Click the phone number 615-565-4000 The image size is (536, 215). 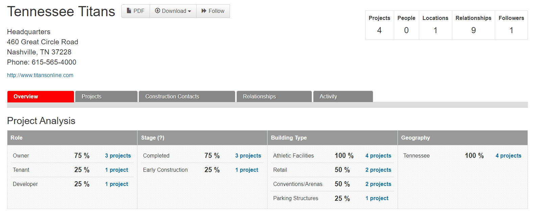[54, 62]
